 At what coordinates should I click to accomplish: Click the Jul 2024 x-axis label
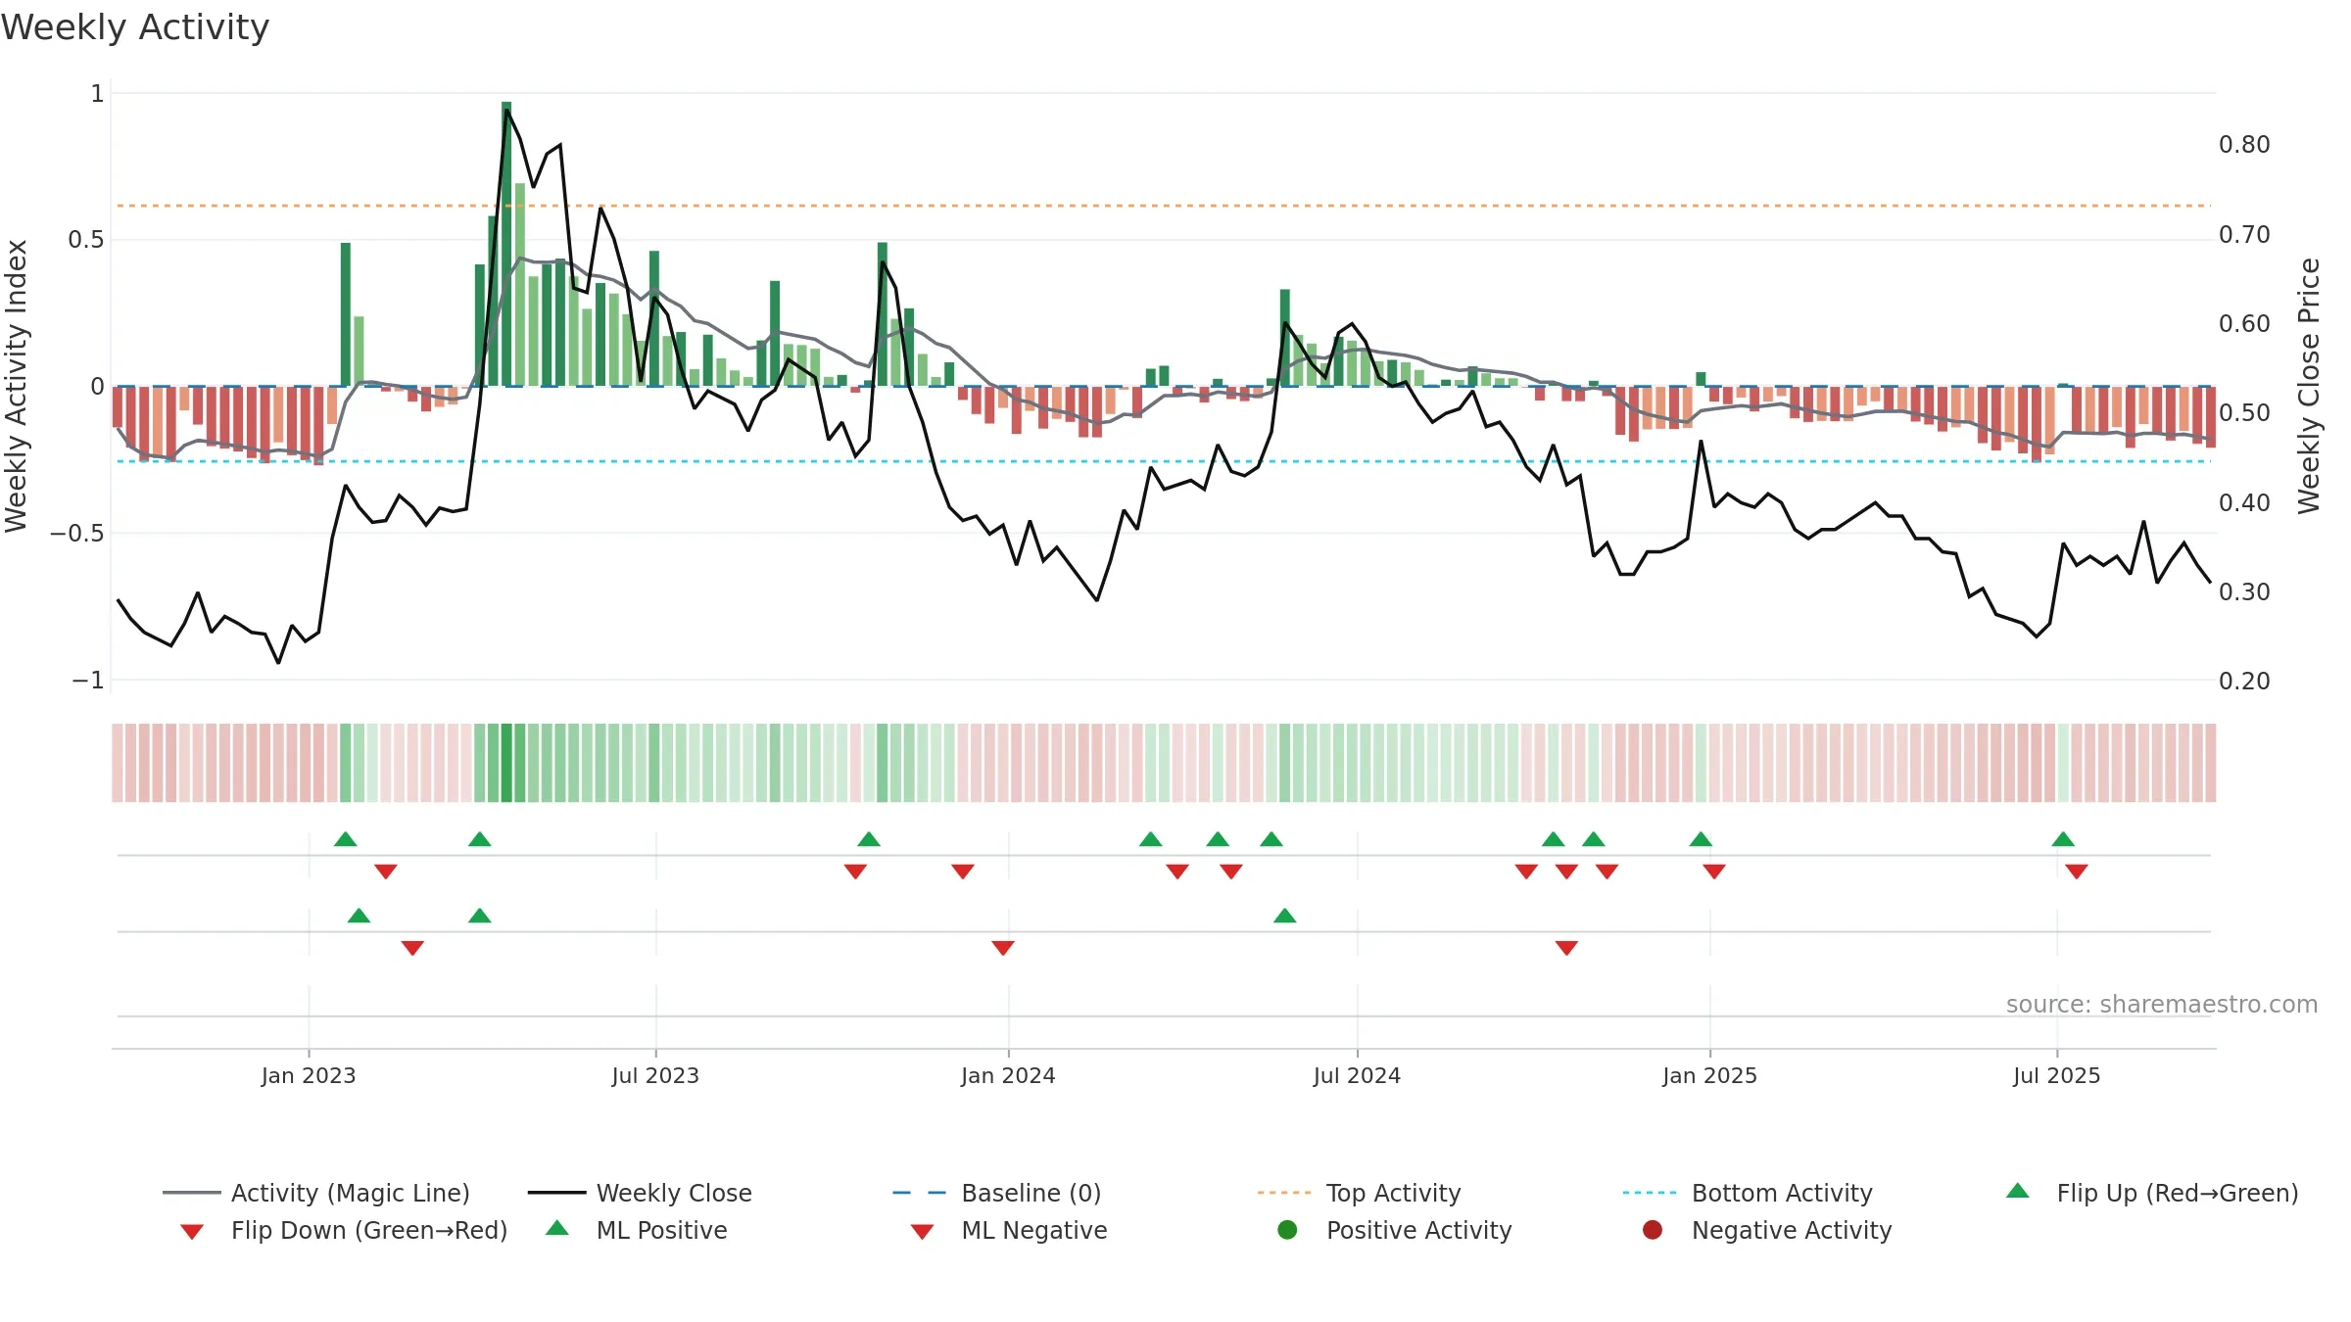pyautogui.click(x=1357, y=1075)
